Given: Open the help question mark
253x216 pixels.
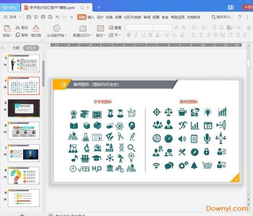Looking at the screenshot, I should tap(240, 17).
